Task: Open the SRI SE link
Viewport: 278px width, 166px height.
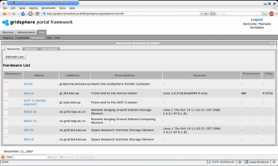Action: 29,130
